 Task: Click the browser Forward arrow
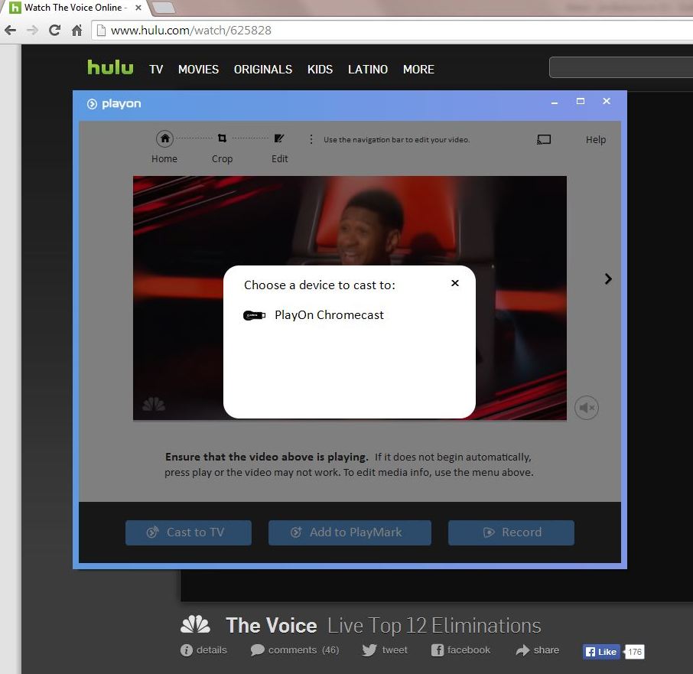pos(32,30)
